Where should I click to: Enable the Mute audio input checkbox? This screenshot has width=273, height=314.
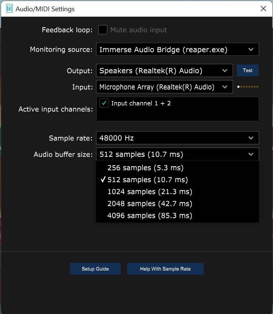click(103, 30)
